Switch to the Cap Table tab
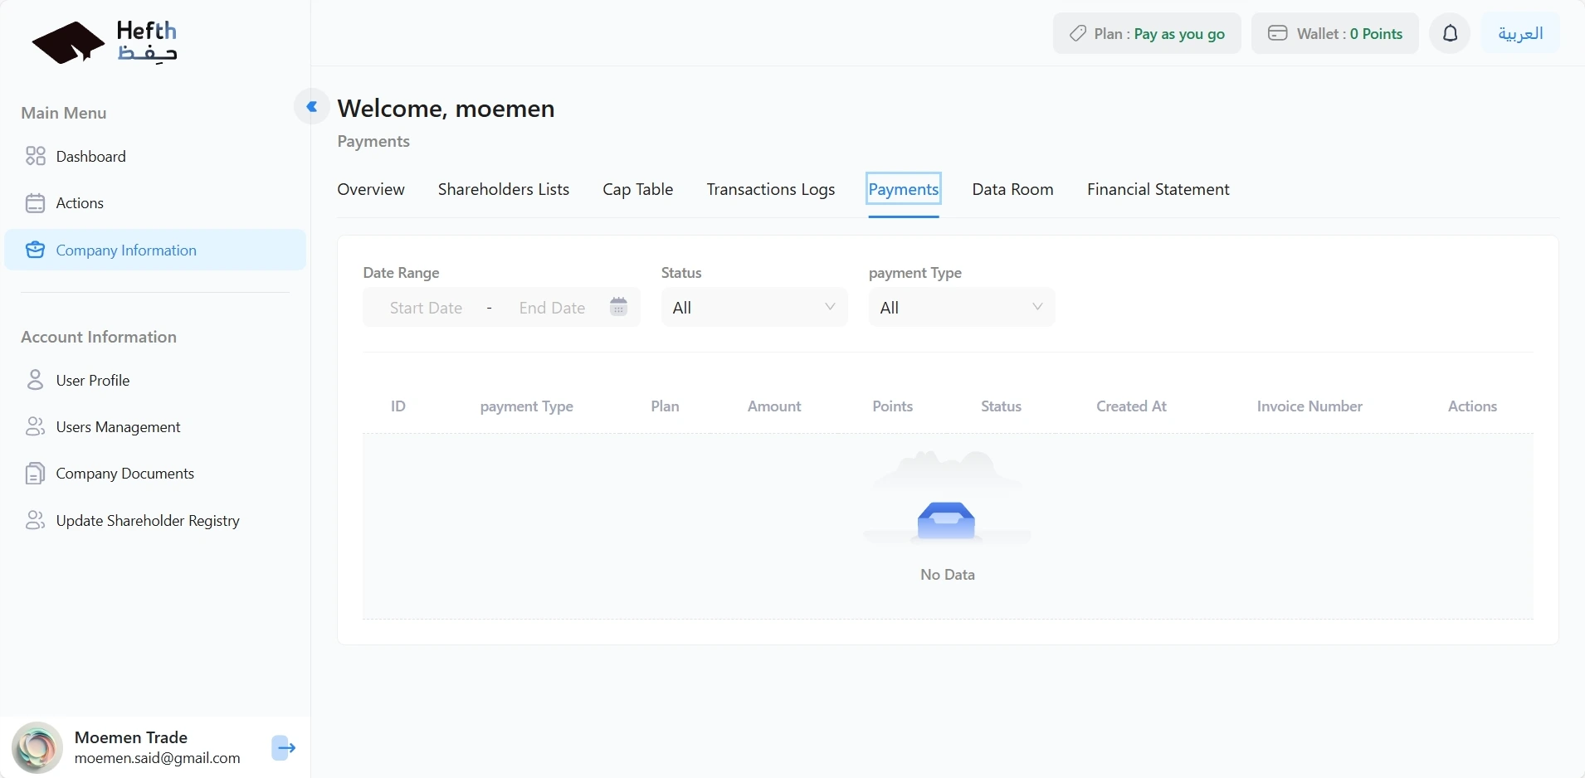1585x778 pixels. tap(637, 190)
